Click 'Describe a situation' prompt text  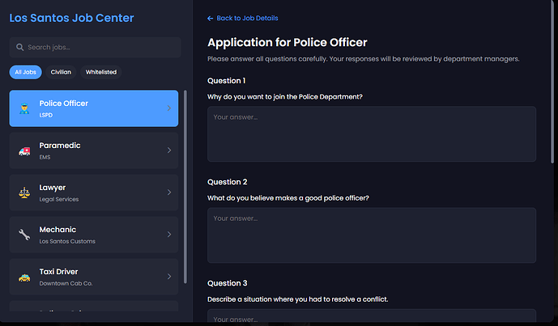pos(297,299)
